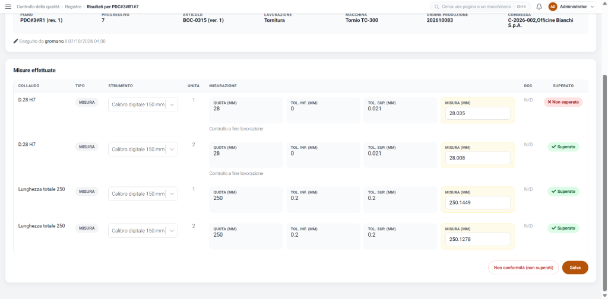
Task: Edit measure field containing 28.035
Action: coord(477,113)
